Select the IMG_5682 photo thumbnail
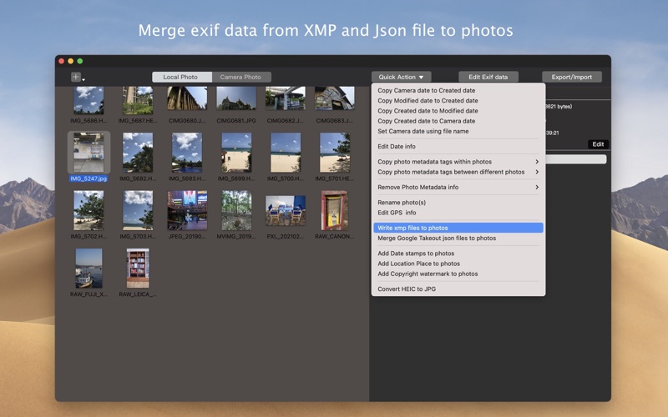668x417 pixels. [x=138, y=152]
